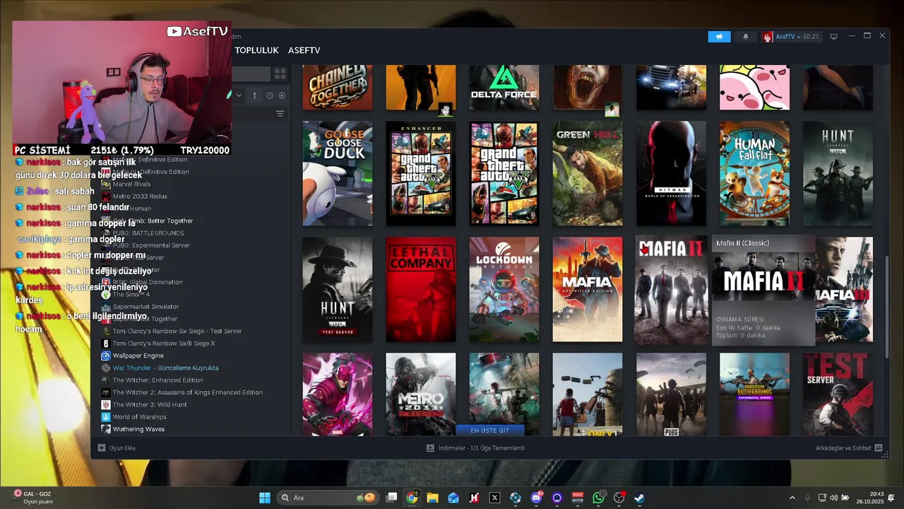Select War Thunder - Güncelleme Kuyrukta entry

[x=166, y=368]
